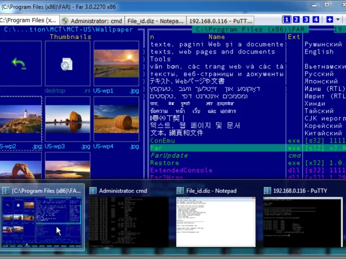Click shield icon on Administrator cmd tab
This screenshot has width=346, height=259.
65,21
